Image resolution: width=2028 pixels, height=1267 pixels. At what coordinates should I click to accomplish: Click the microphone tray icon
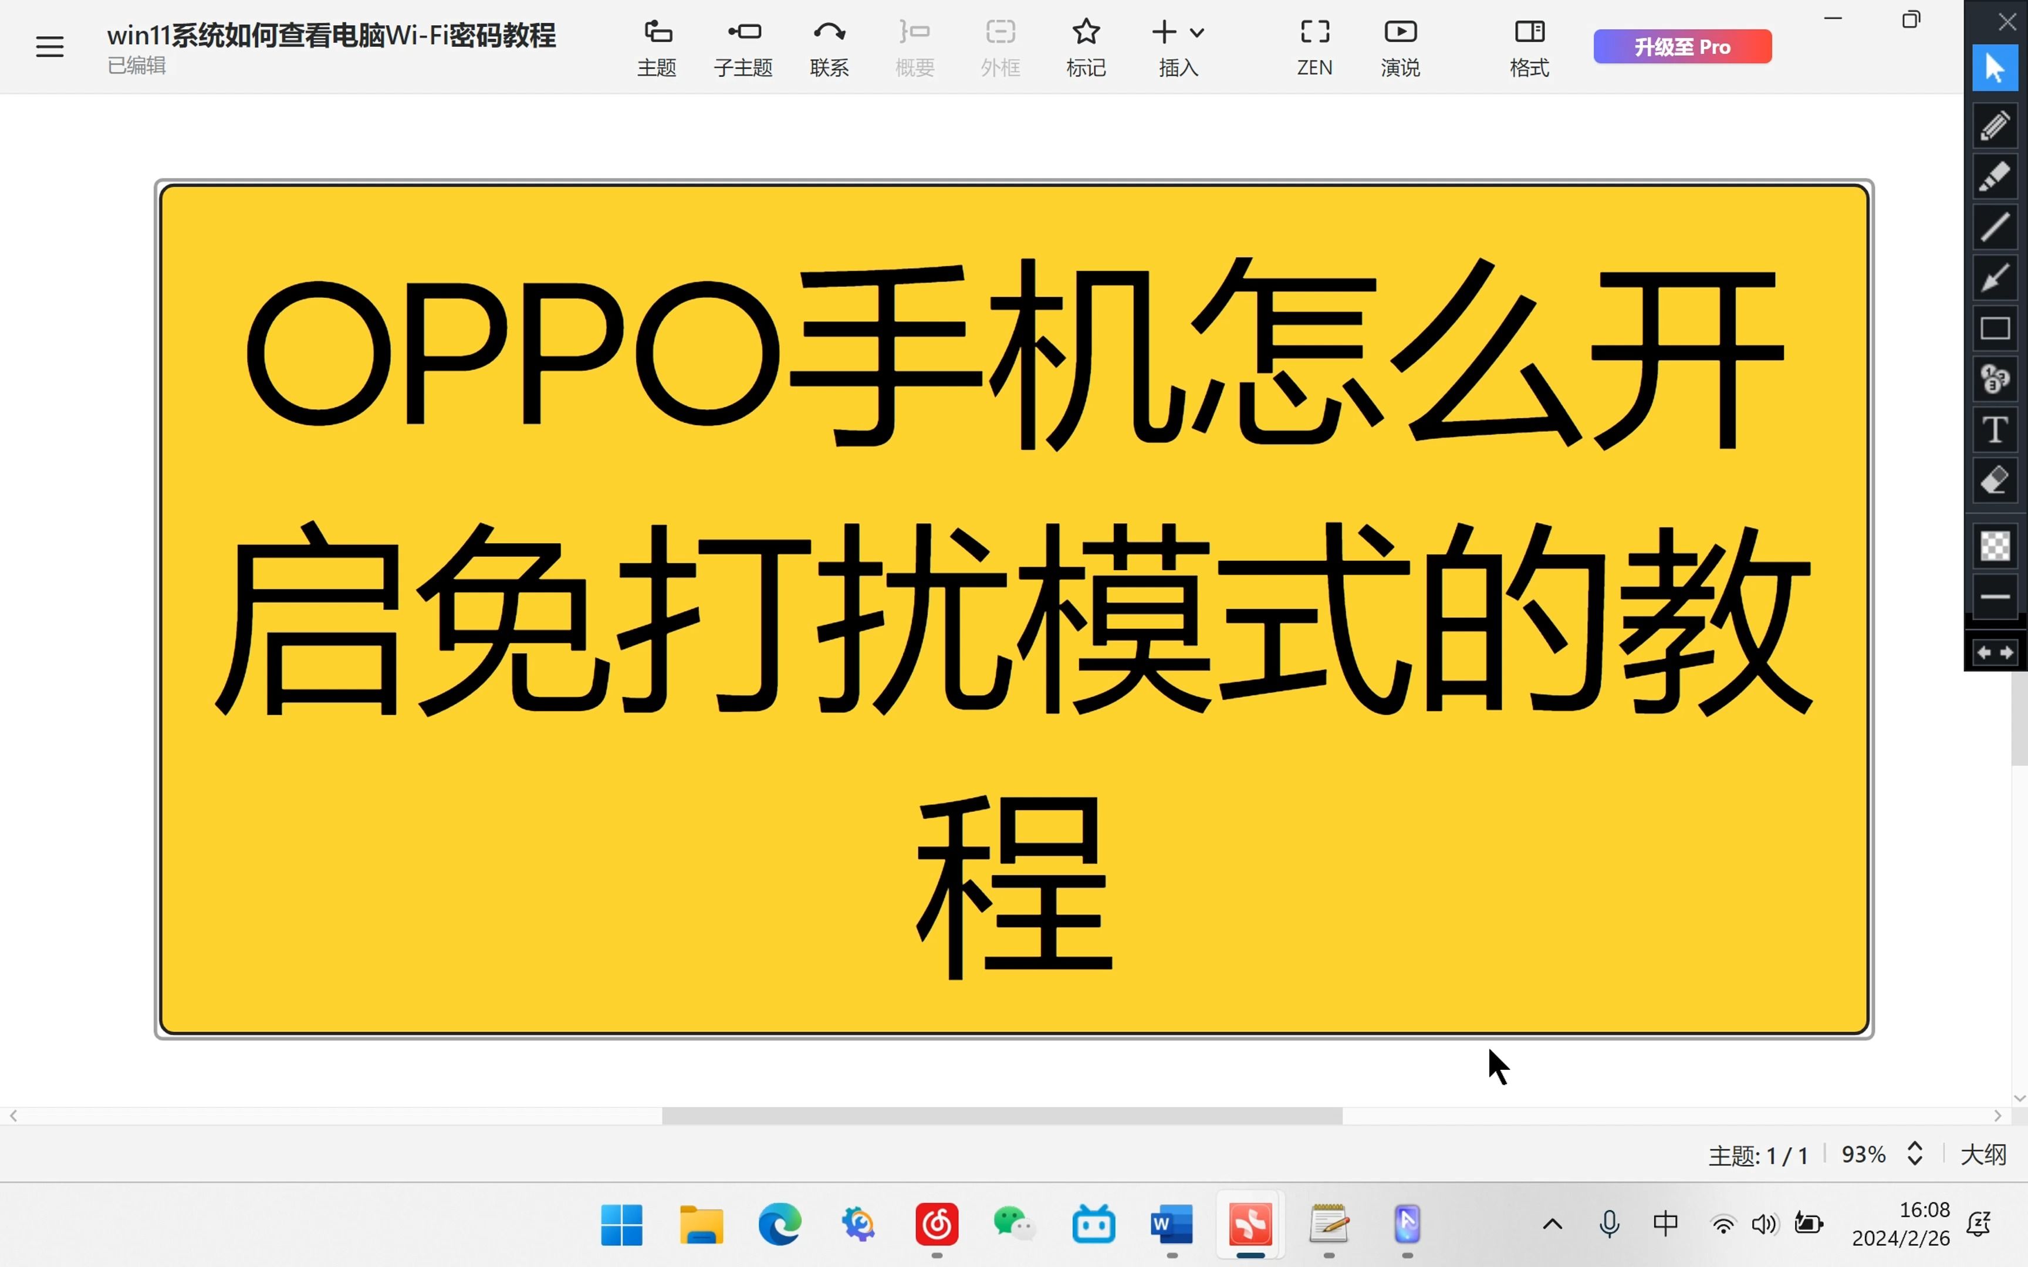(x=1609, y=1225)
